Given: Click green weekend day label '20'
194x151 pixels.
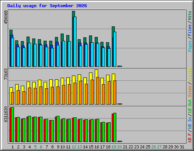Looking at the screenshot, I should pos(119,147).
